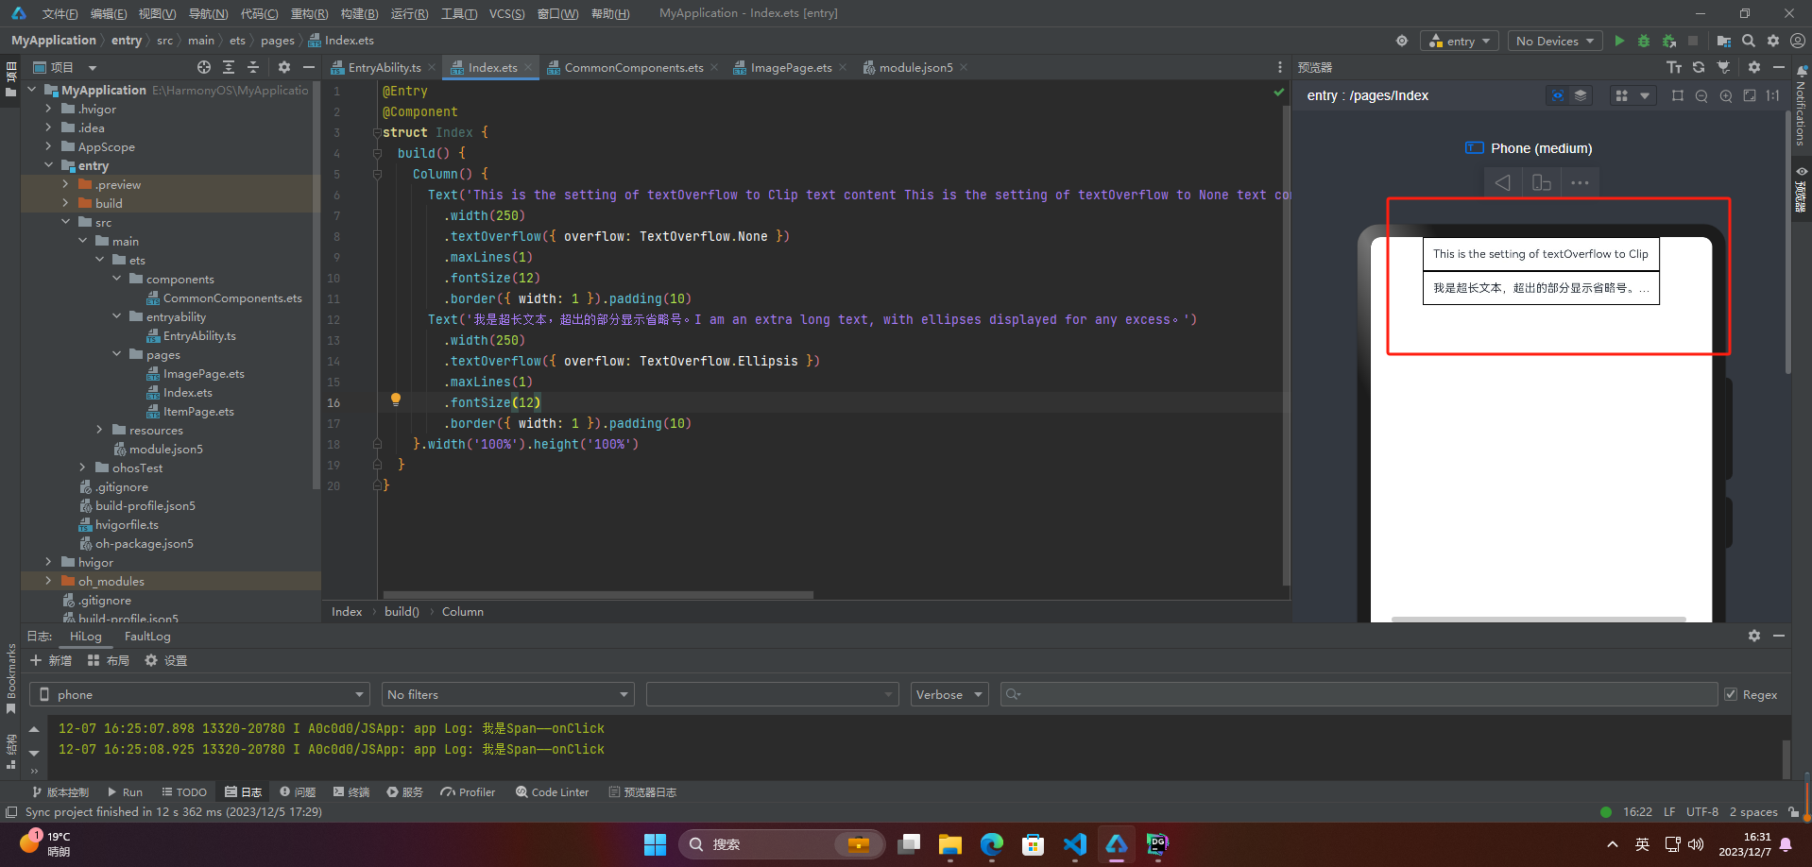
Task: Open ImagePage.ets in the project tree
Action: [203, 373]
